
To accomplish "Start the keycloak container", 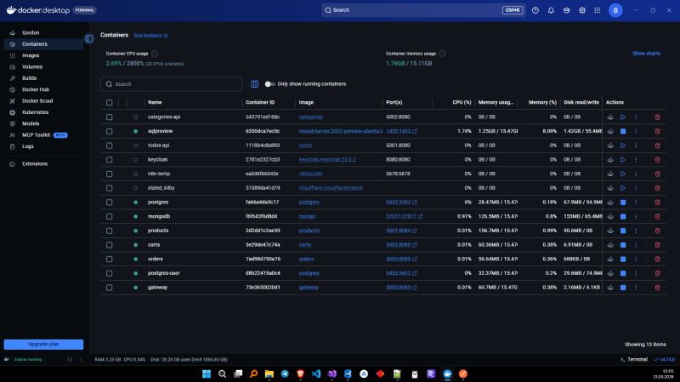I will (x=623, y=160).
